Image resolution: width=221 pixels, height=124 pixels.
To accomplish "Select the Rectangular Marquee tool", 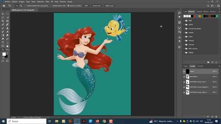I will coord(7,14).
